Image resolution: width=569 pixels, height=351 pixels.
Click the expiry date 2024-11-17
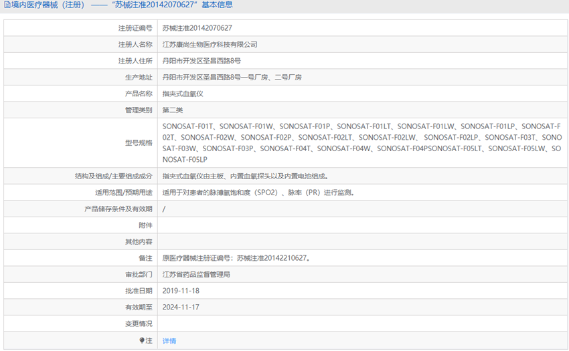click(181, 307)
